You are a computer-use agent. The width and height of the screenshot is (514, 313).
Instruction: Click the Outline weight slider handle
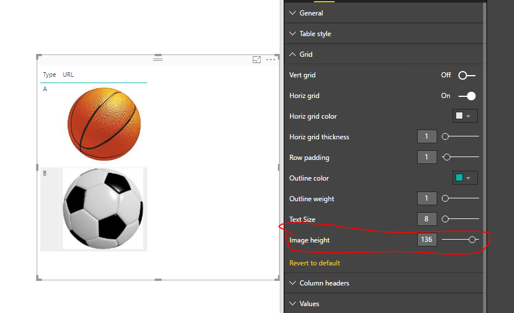(x=445, y=198)
